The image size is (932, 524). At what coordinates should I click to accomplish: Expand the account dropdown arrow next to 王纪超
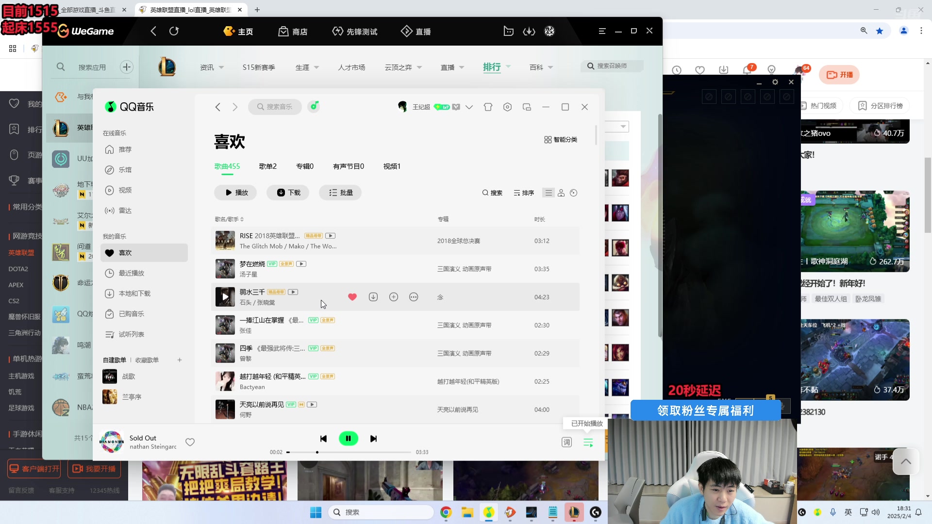(x=469, y=107)
